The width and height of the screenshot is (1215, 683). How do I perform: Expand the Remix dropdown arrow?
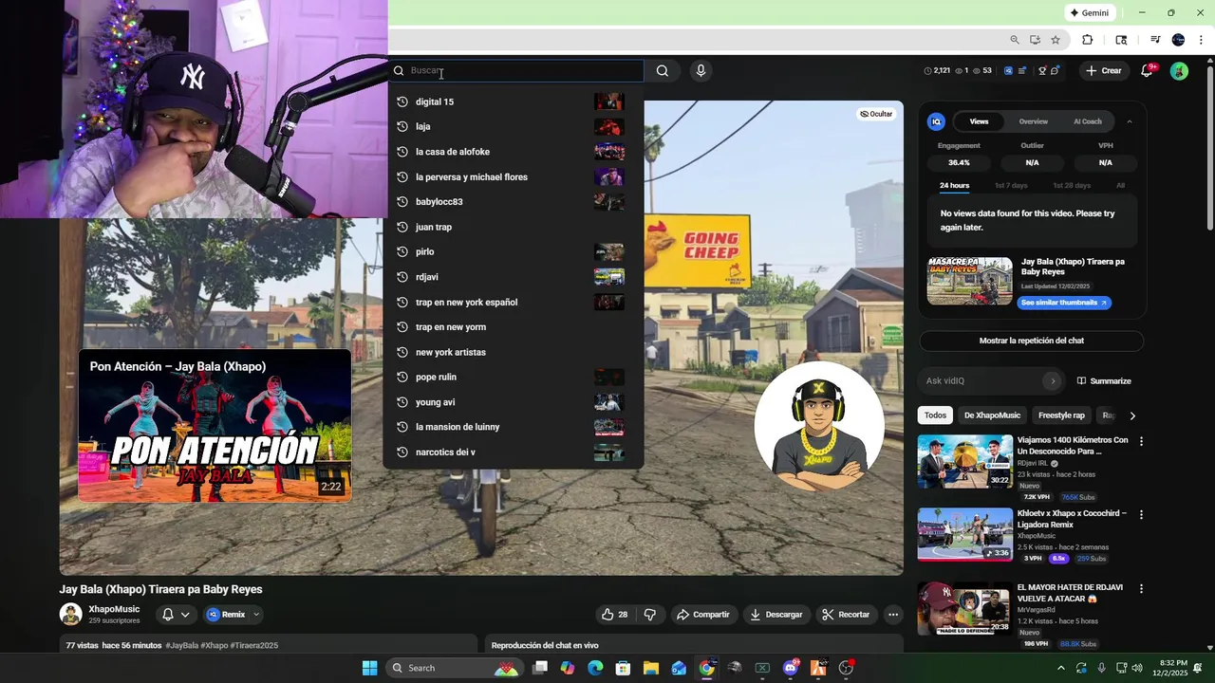255,615
